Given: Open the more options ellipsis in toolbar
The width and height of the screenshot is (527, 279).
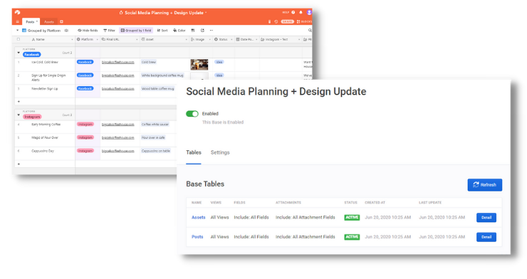Looking at the screenshot, I should (x=212, y=31).
